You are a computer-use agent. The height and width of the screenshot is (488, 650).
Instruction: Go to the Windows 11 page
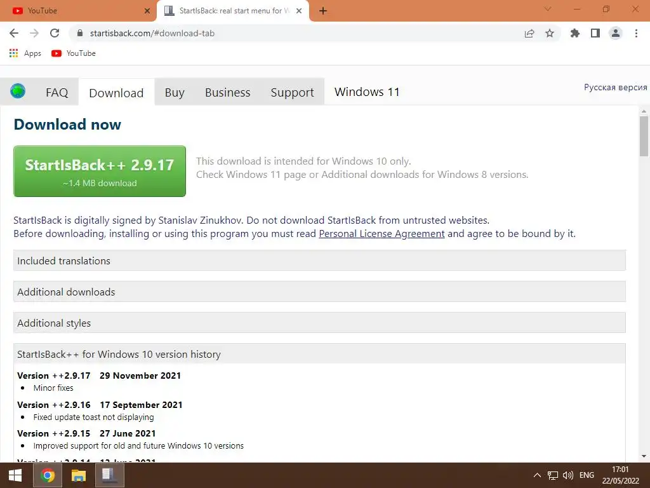coord(367,91)
